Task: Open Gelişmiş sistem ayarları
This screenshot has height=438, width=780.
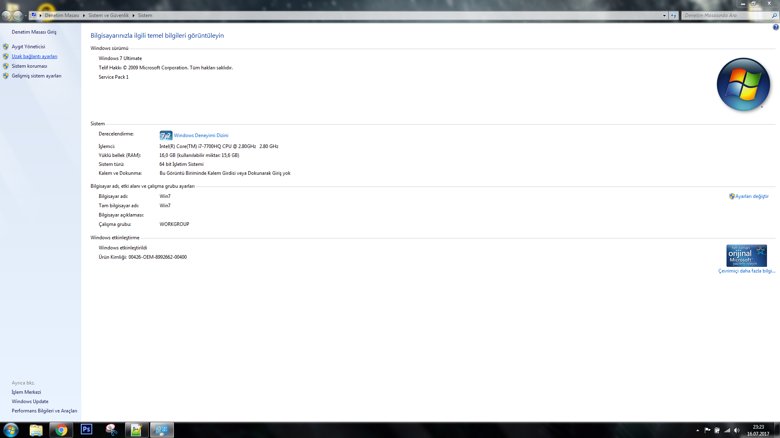Action: pyautogui.click(x=37, y=76)
